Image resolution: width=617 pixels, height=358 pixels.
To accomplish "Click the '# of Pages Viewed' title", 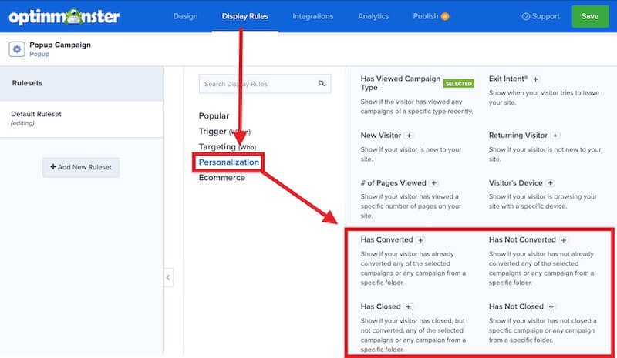I will [x=393, y=183].
